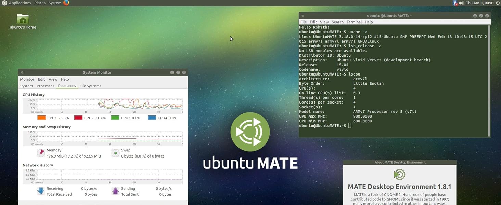Open ubuntu's Home folder on the desktop
Screen dimensions: 501x205
(x=22, y=19)
